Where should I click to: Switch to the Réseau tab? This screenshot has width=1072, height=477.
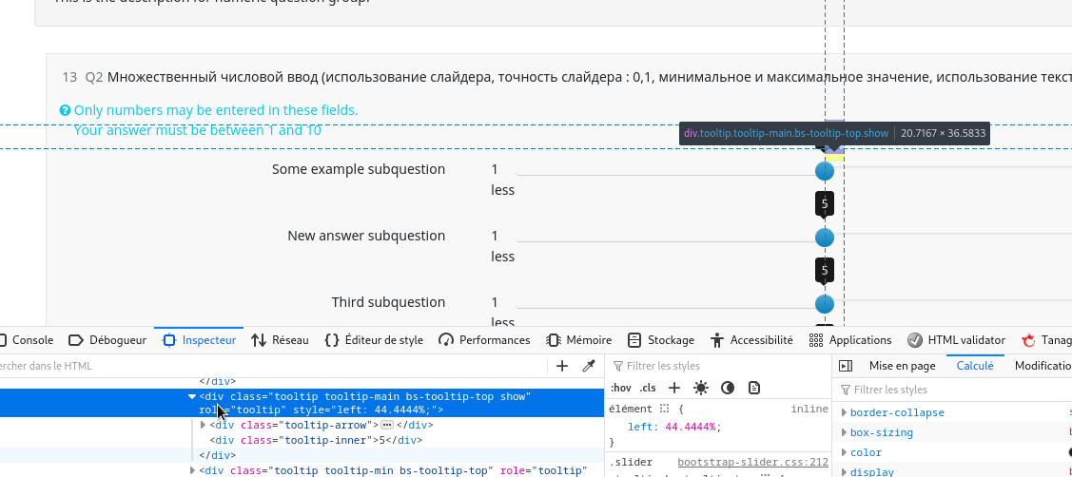280,340
